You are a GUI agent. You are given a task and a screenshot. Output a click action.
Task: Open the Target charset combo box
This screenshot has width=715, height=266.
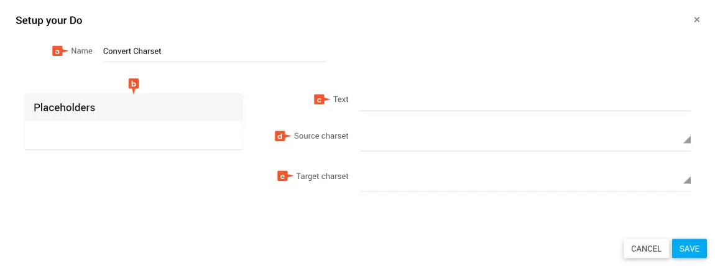[519, 180]
